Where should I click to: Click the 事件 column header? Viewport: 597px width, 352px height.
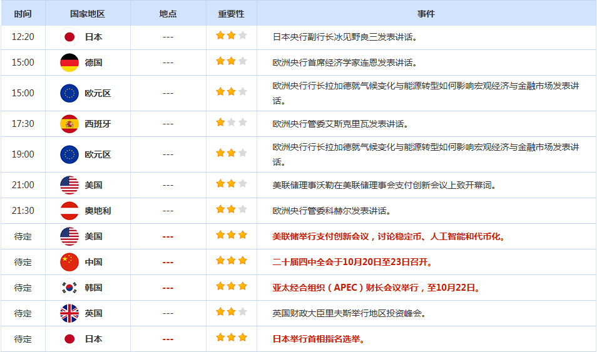click(426, 14)
